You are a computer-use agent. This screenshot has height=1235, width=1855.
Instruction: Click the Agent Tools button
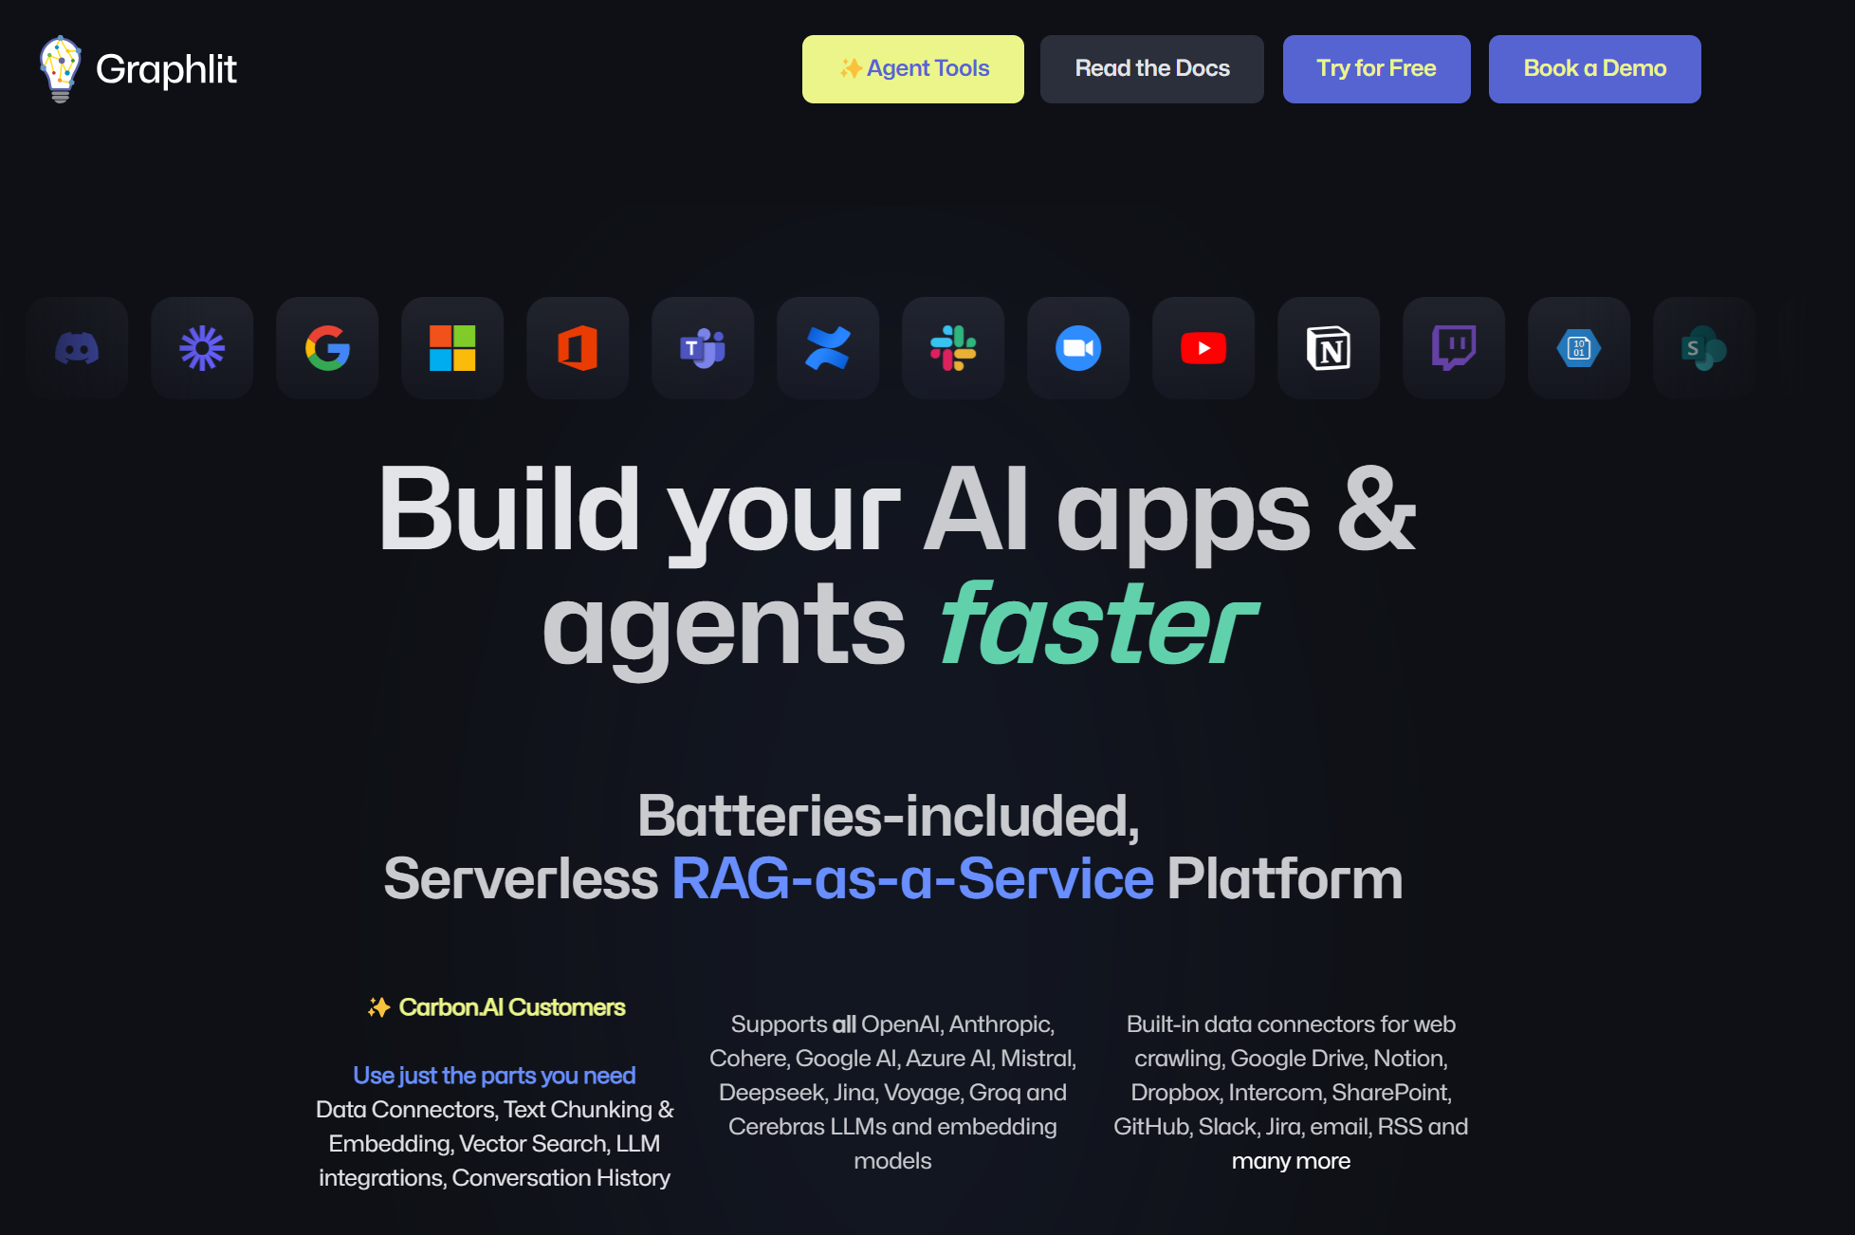coord(913,66)
